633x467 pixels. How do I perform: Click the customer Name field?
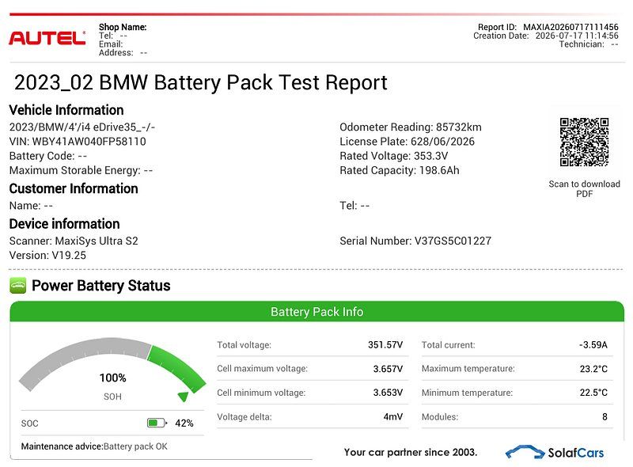click(x=31, y=206)
